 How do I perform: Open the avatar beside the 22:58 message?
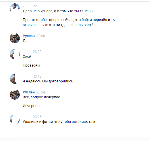15,8
